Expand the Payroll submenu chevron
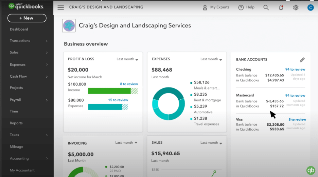The image size is (318, 177). click(47, 100)
